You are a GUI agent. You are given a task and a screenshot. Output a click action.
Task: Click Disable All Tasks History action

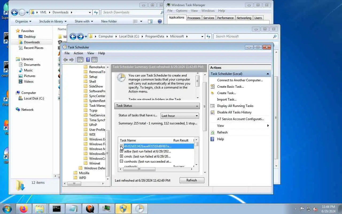[x=234, y=112]
